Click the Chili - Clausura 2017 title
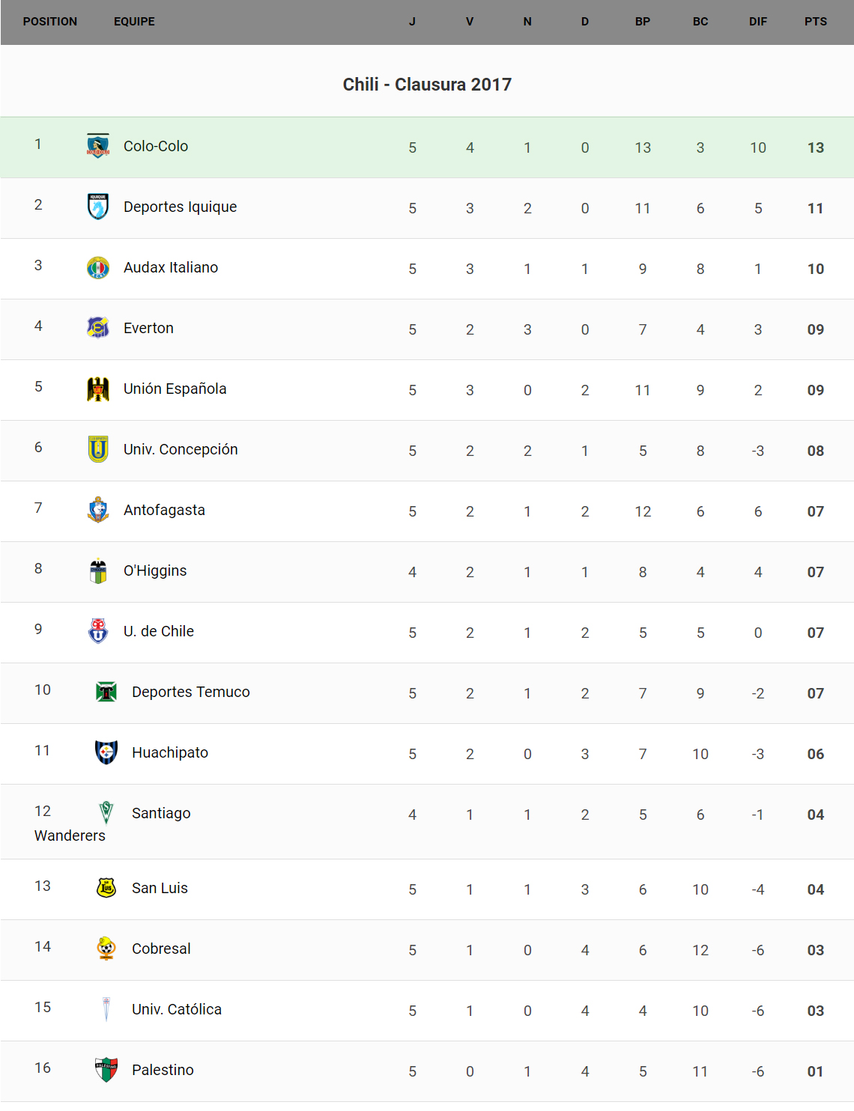Screen dimensions: 854x1111 [427, 85]
